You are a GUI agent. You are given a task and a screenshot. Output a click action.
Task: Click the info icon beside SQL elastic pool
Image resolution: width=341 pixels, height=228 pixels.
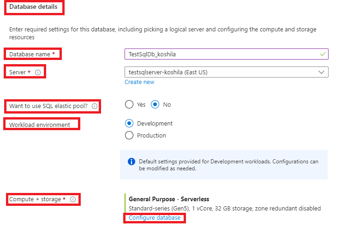[x=95, y=106]
